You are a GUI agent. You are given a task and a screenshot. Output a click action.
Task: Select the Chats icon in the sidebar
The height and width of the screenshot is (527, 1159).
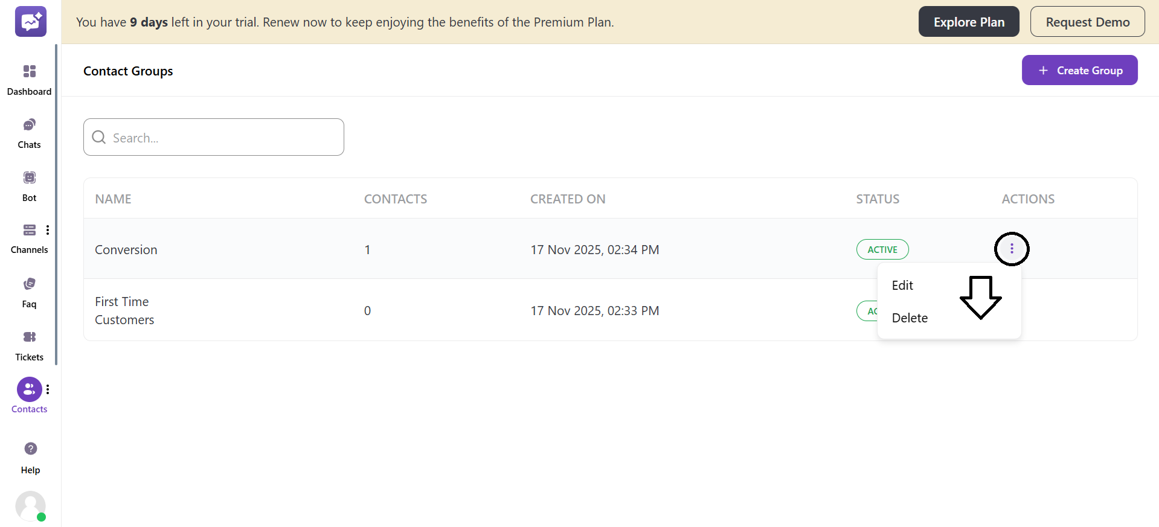[29, 125]
